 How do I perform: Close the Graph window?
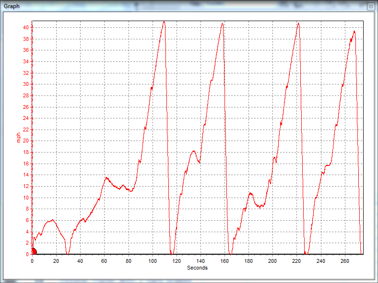tap(370, 6)
